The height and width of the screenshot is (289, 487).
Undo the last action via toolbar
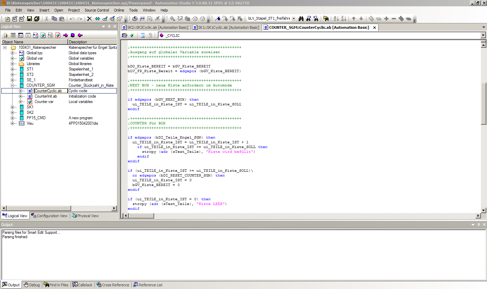(x=72, y=19)
